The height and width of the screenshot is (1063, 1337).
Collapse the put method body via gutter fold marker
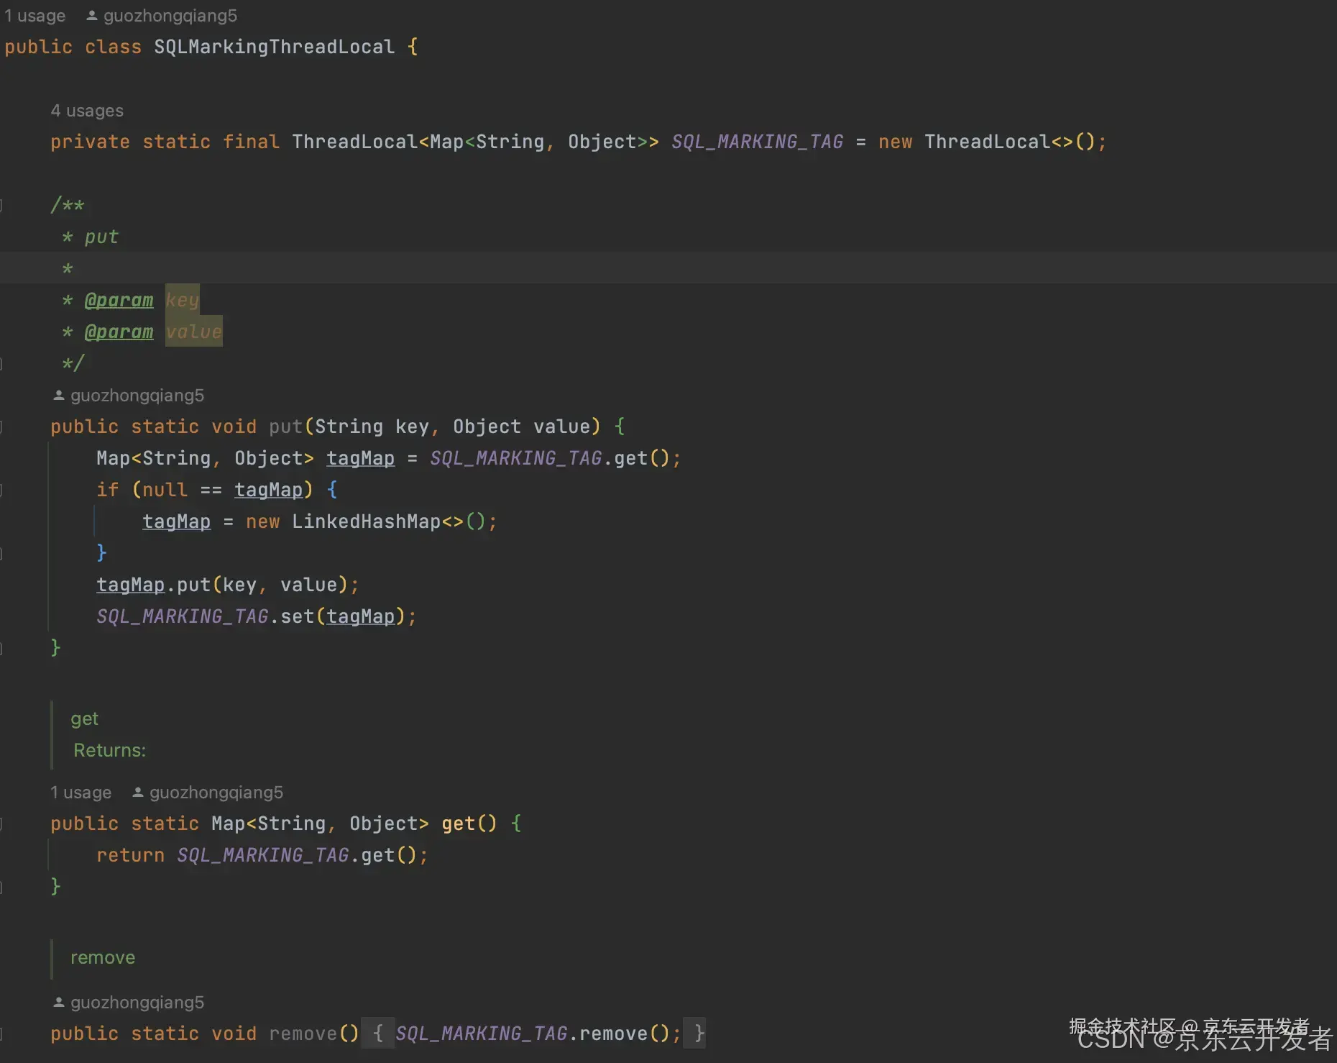[1, 426]
